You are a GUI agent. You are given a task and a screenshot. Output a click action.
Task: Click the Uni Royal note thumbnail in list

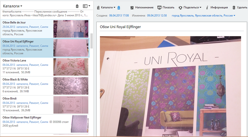click(x=71, y=48)
